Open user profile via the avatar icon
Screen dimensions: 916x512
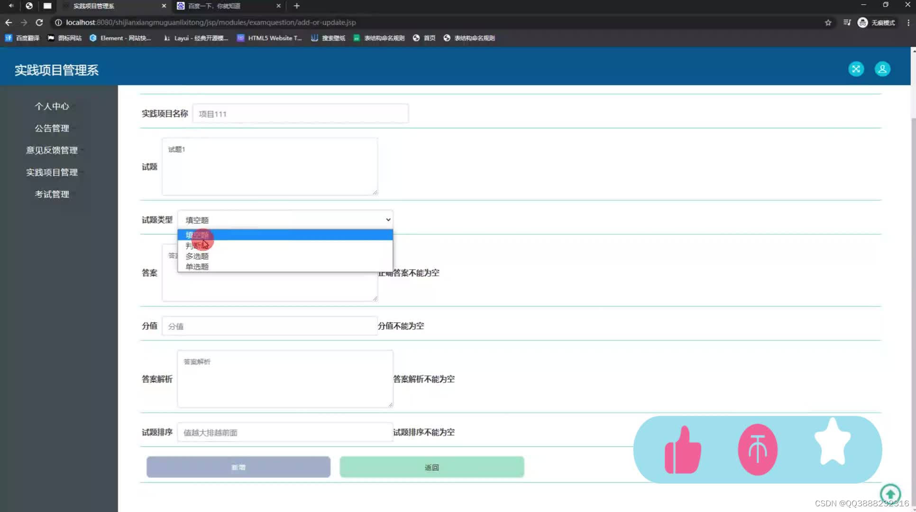coord(882,69)
